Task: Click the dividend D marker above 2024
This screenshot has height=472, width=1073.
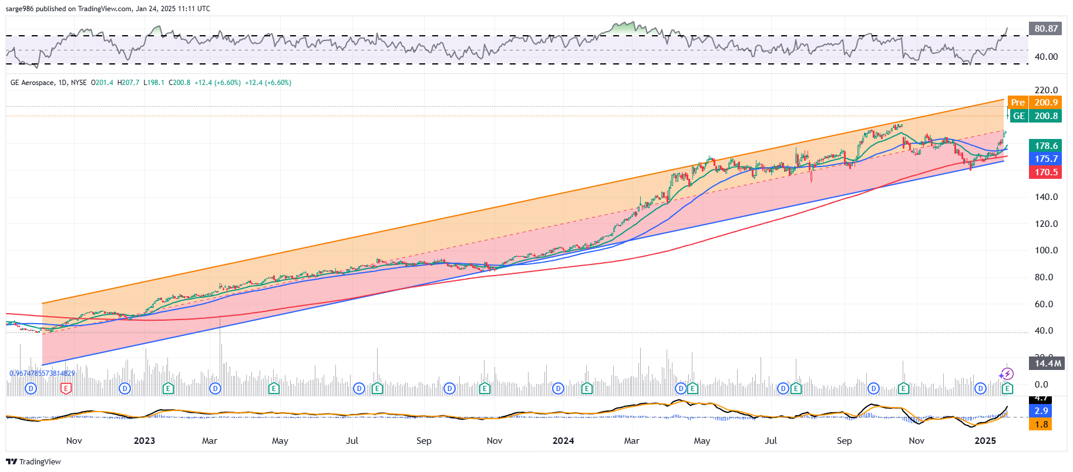Action: coord(558,388)
